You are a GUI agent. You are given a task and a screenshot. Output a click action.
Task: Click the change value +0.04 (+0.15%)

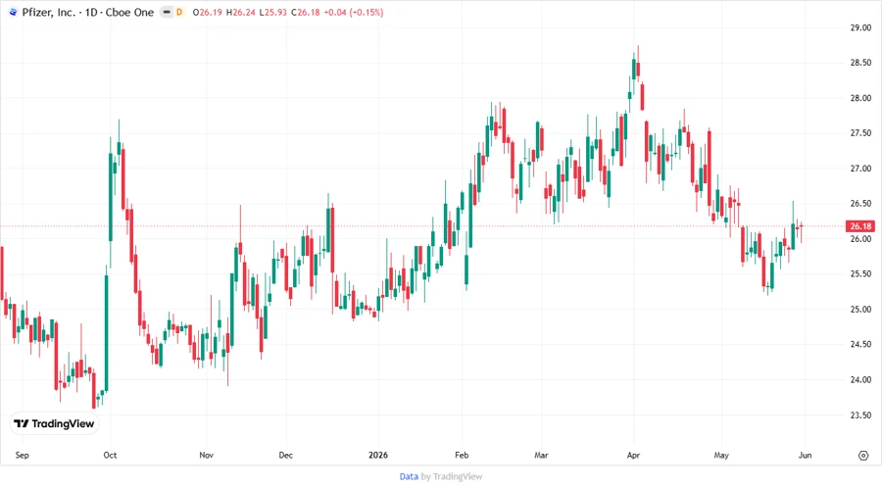354,13
